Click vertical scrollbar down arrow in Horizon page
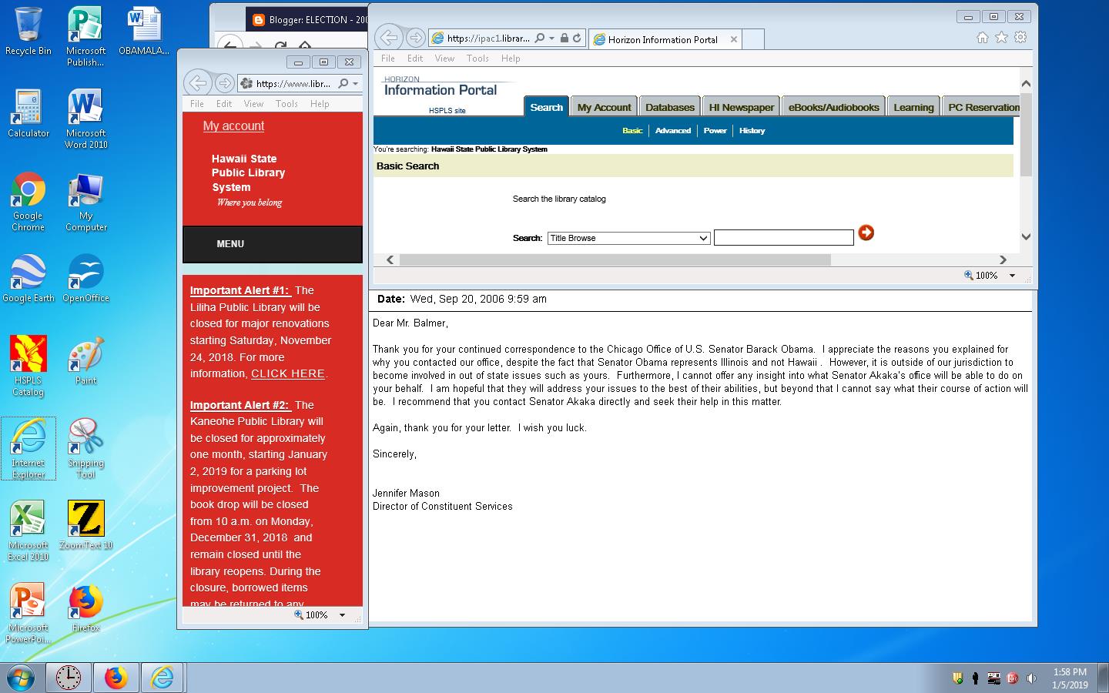 point(1025,237)
